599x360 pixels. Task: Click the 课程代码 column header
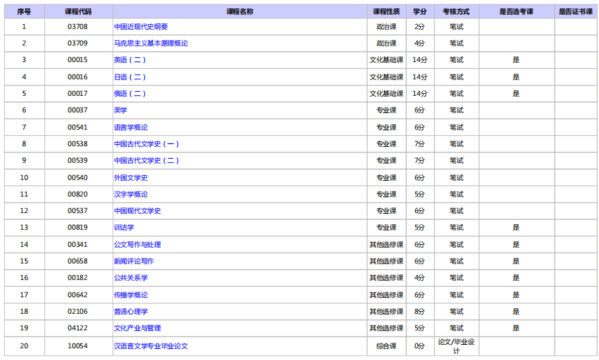tap(78, 11)
